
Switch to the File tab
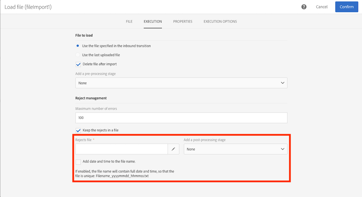(129, 22)
